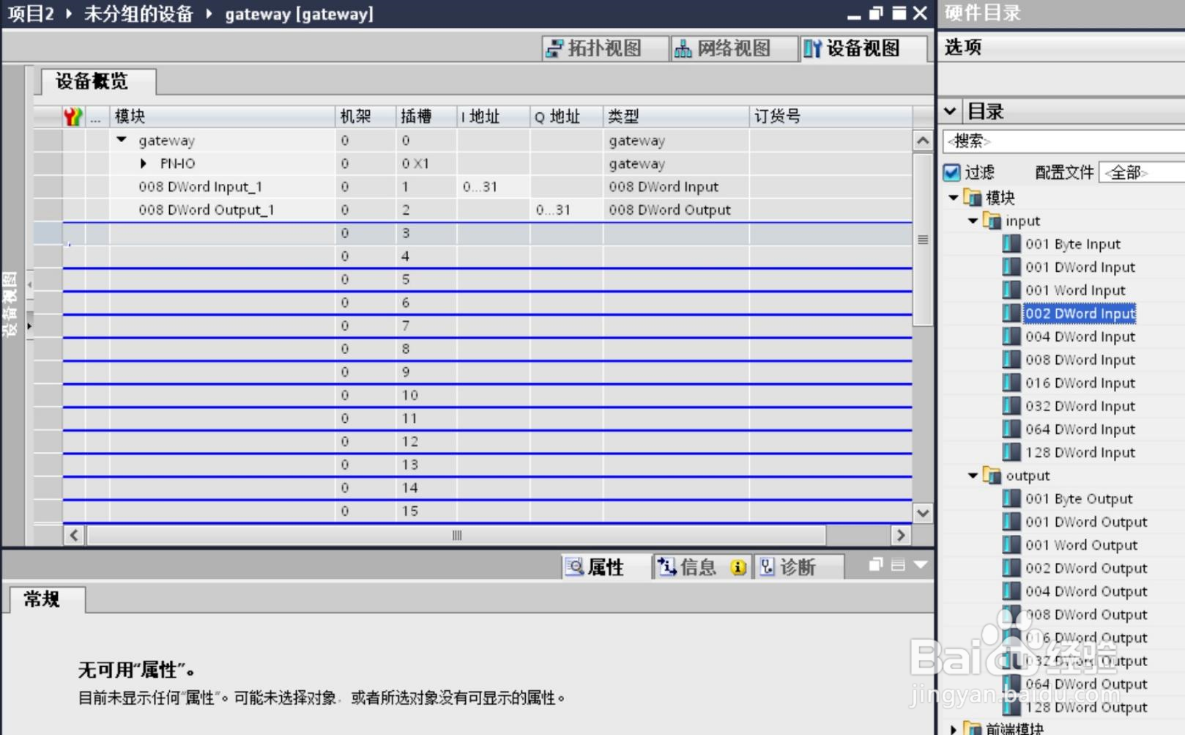Viewport: 1185px width, 735px height.
Task: Click the 004 DWord Output module icon
Action: [x=1011, y=591]
